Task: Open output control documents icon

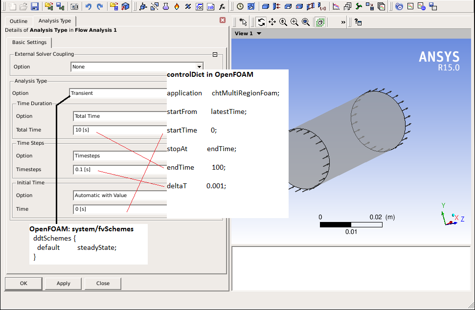Action: (x=347, y=6)
